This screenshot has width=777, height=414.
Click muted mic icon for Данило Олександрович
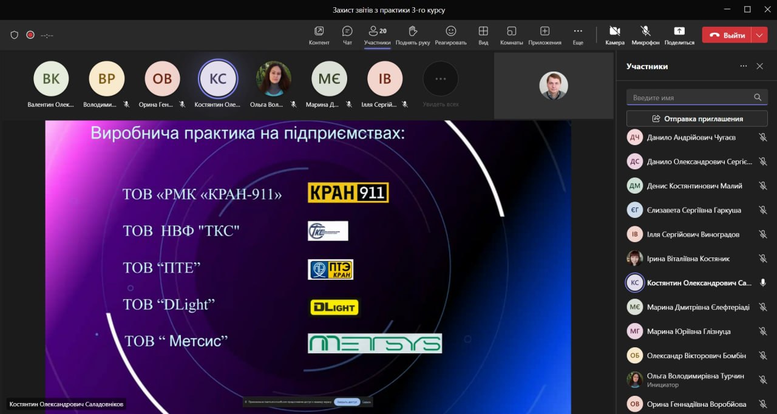coord(763,161)
